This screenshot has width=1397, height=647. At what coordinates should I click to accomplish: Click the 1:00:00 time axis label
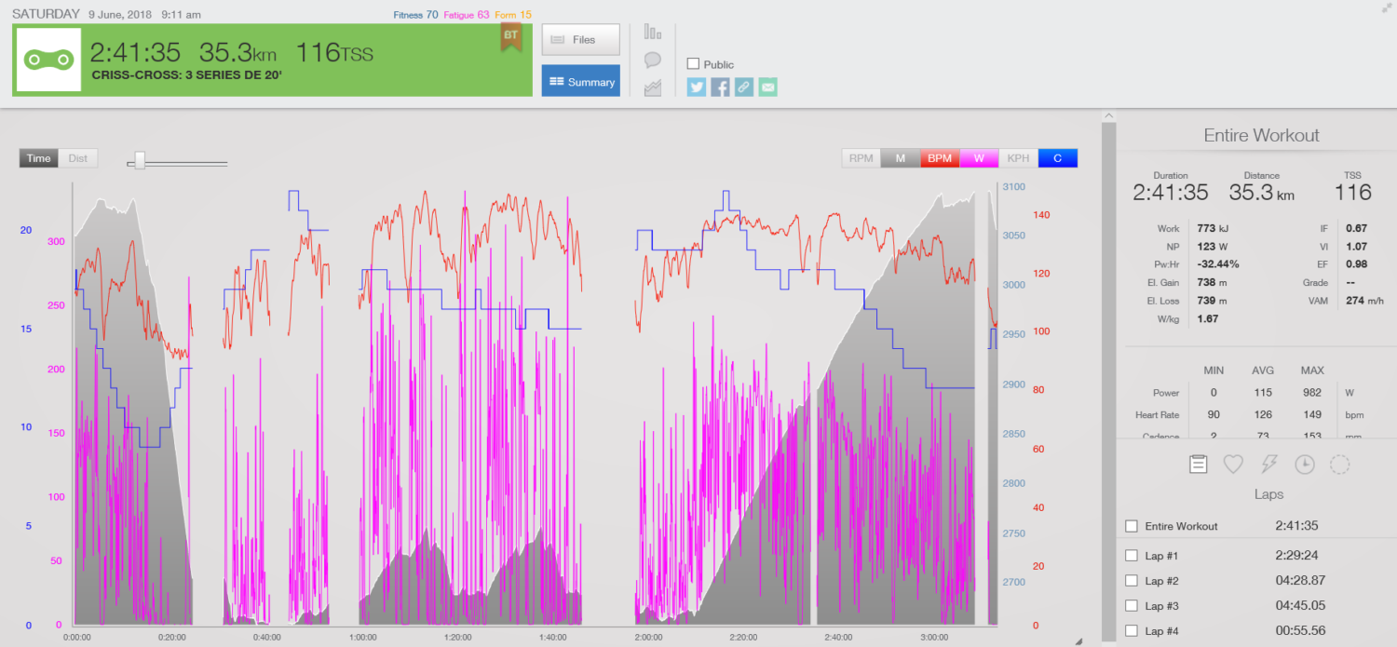coord(362,639)
